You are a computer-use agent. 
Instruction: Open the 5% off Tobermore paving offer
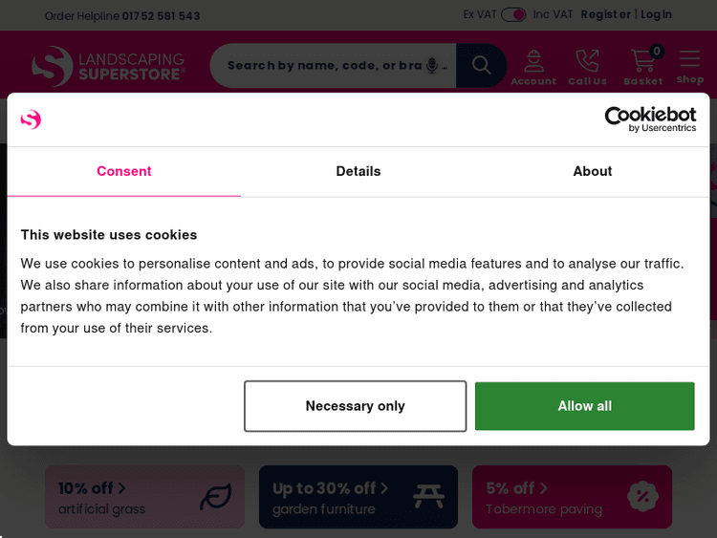572,497
